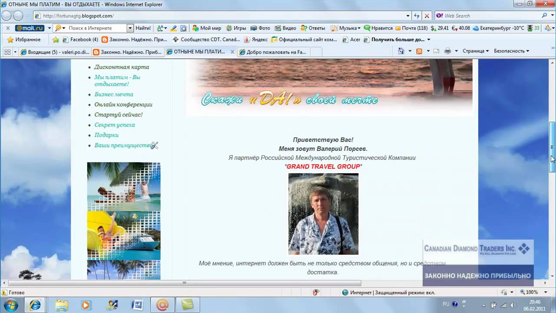Click the Home icon in the command bar
The image size is (556, 313).
coord(401,51)
